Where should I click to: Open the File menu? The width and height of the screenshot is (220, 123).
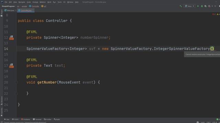pos(6,2)
